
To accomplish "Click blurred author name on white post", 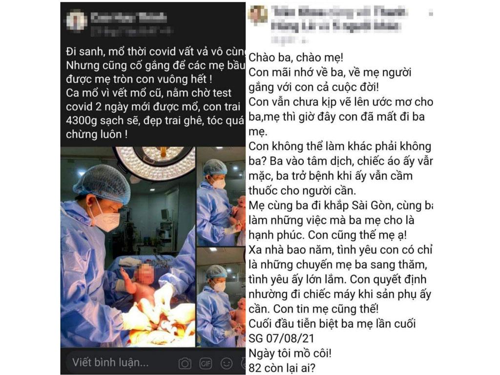I will 339,19.
